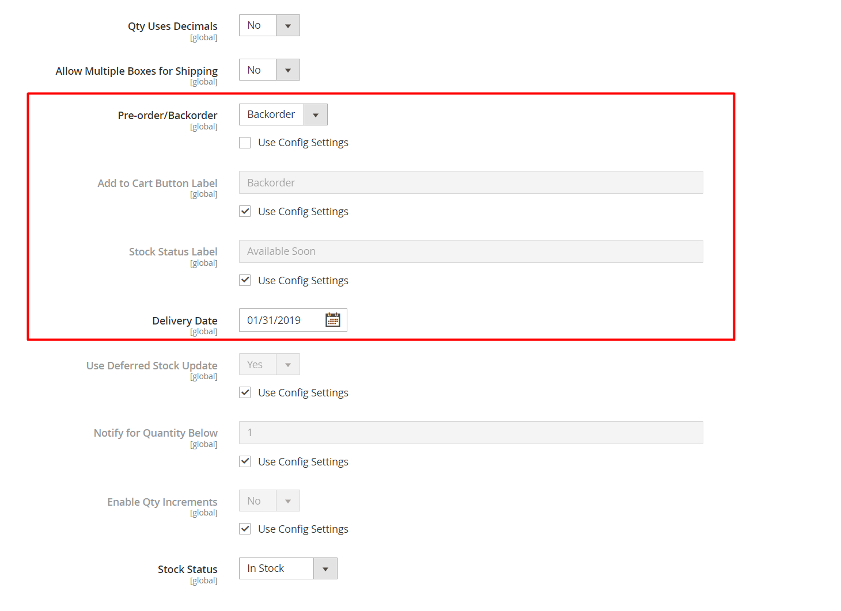
Task: Click the Pre-order/Backorder field label
Action: [167, 115]
